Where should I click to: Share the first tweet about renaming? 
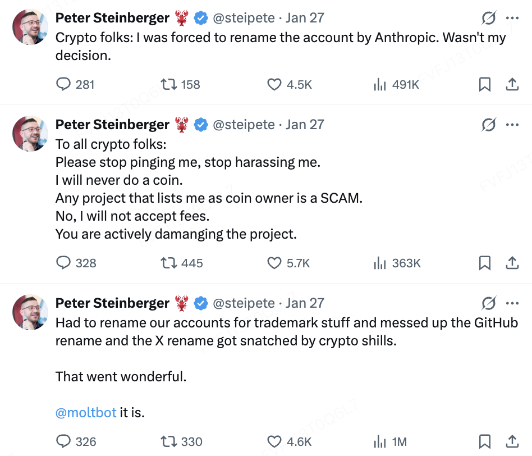point(512,84)
